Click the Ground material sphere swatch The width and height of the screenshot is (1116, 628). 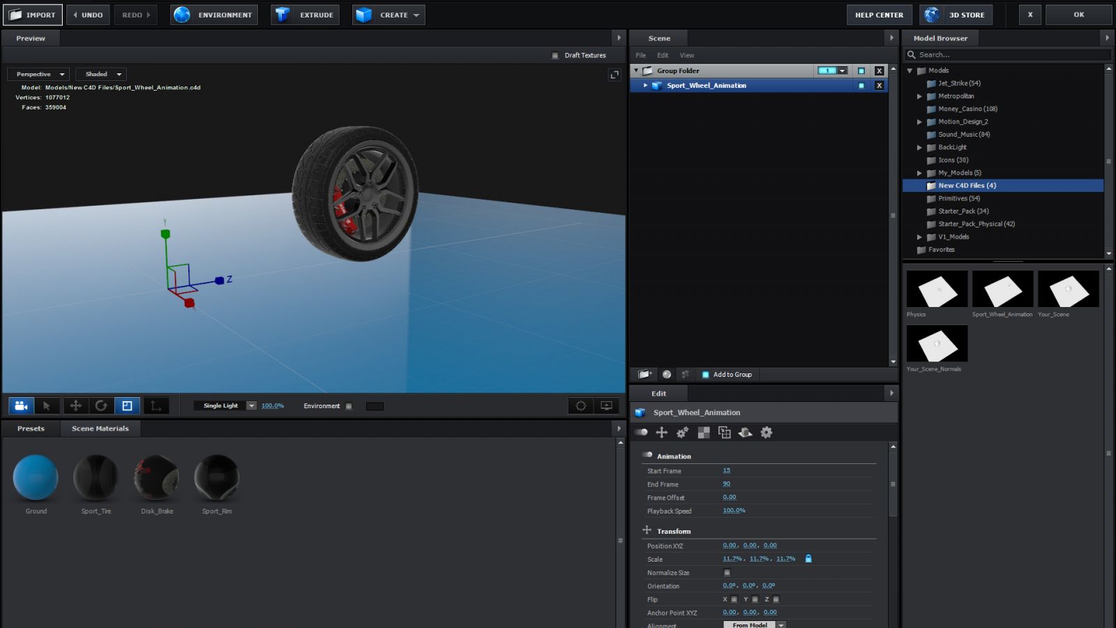(x=36, y=478)
